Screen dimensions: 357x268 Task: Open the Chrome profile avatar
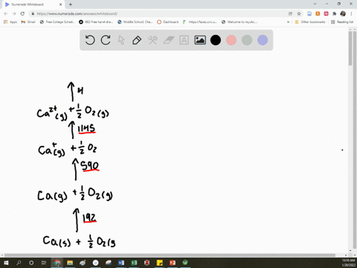point(343,13)
